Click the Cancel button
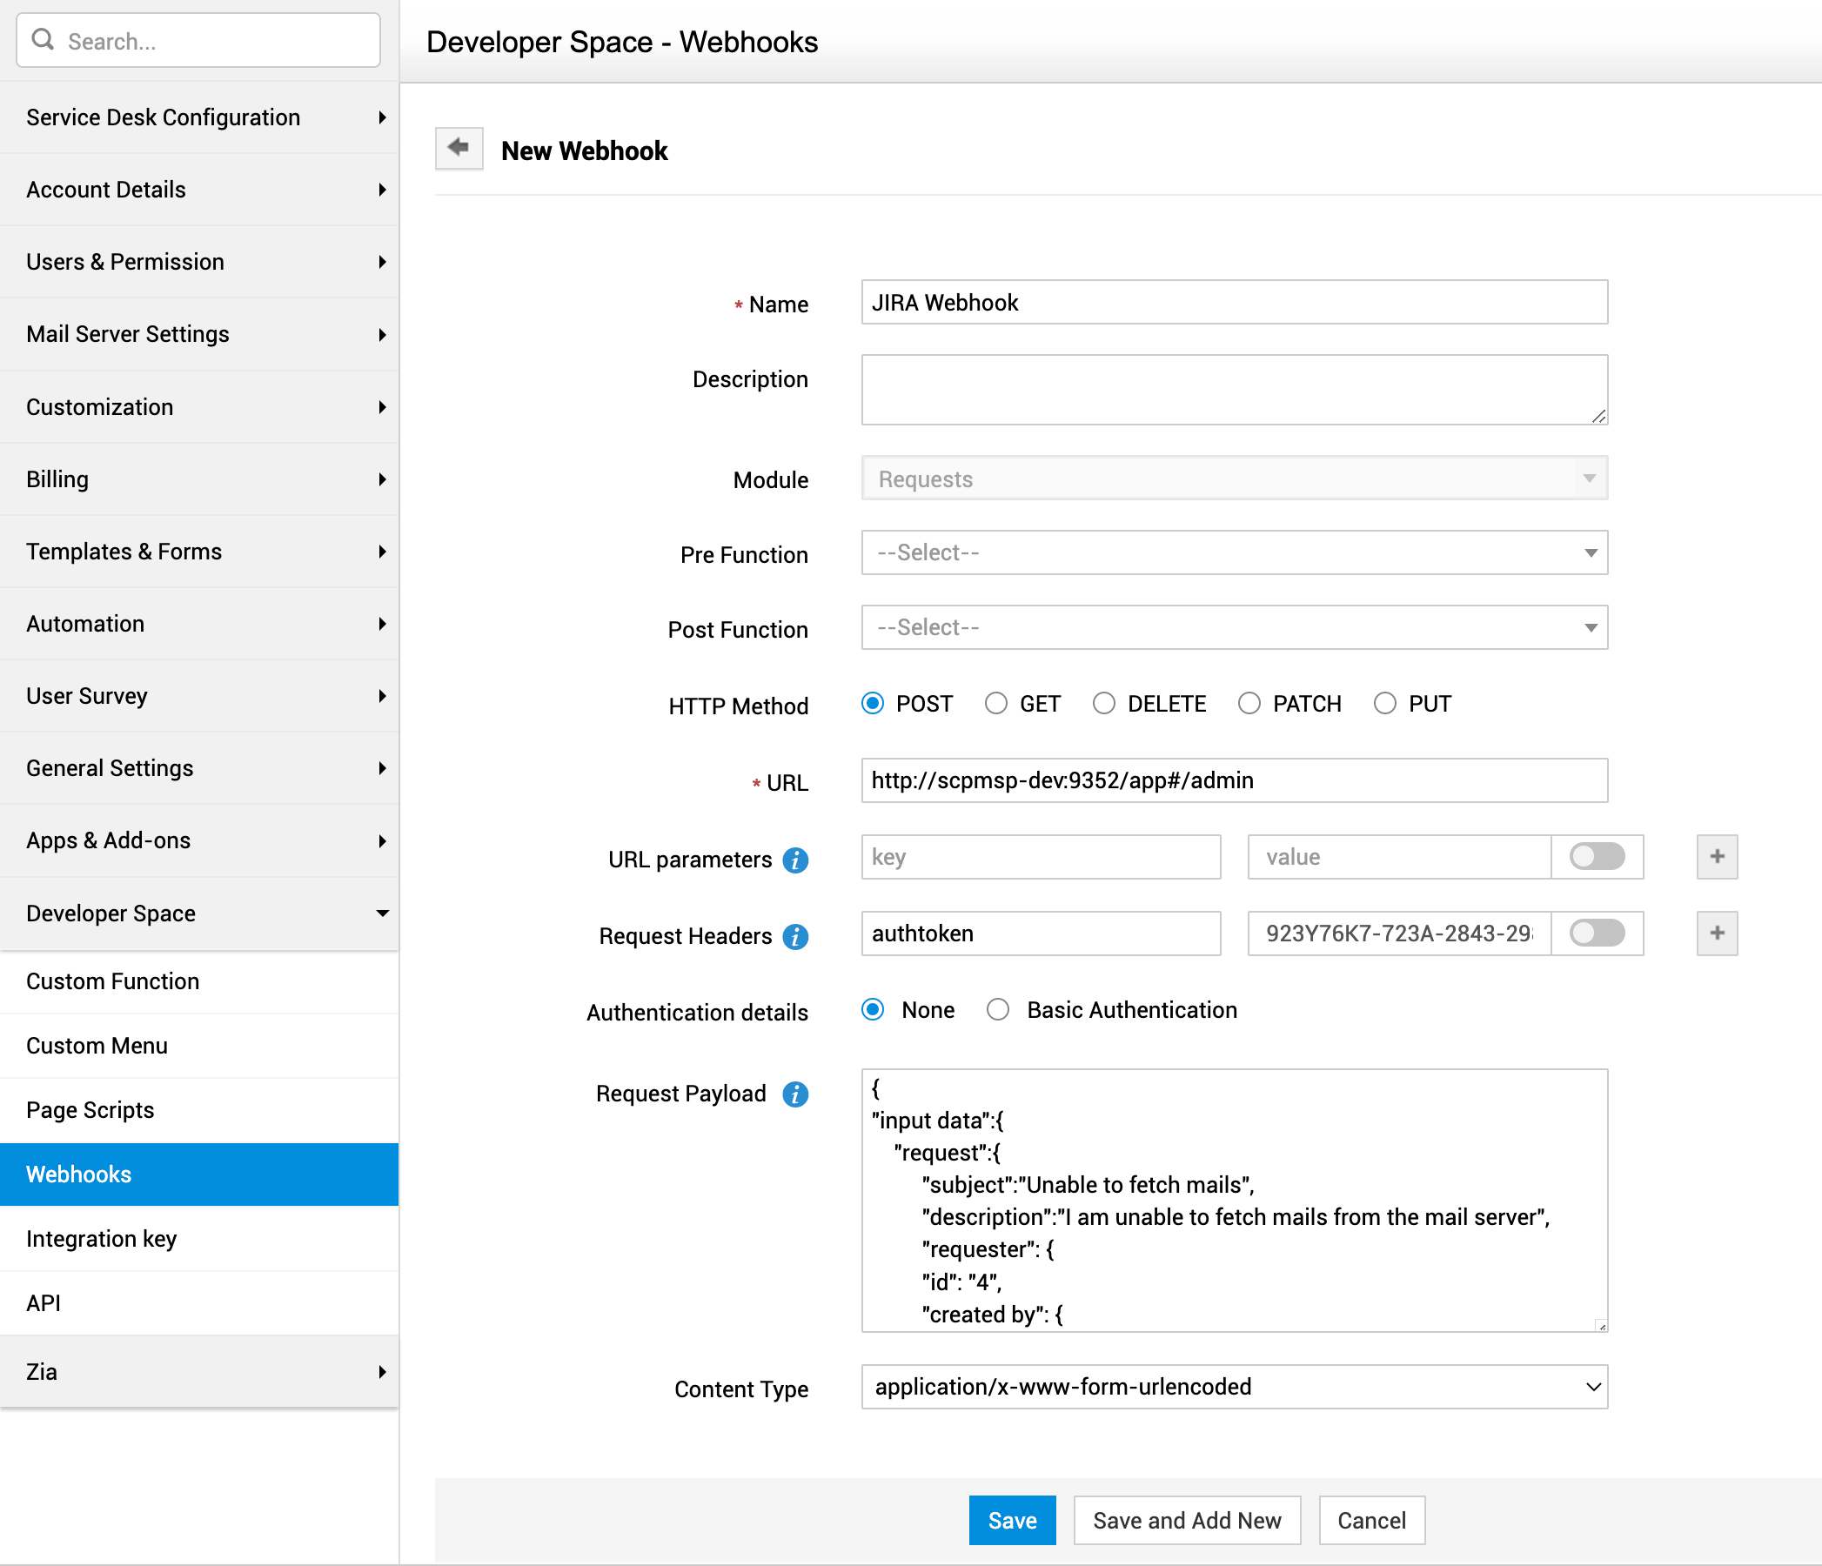 coord(1370,1520)
